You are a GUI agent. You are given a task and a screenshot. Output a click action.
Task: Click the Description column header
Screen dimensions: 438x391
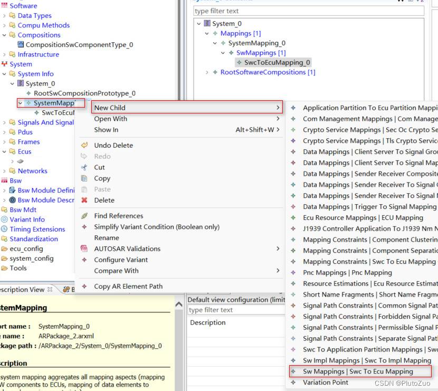208,322
